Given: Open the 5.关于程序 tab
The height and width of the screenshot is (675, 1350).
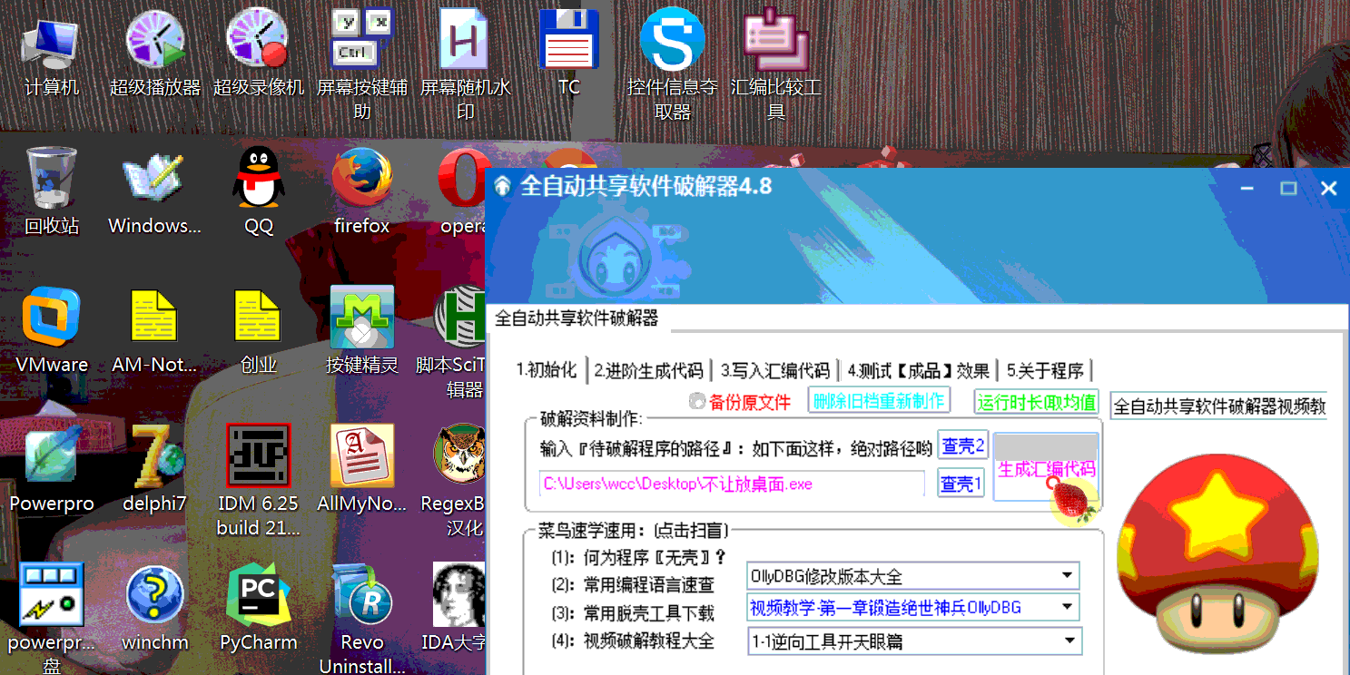Looking at the screenshot, I should tap(1045, 370).
